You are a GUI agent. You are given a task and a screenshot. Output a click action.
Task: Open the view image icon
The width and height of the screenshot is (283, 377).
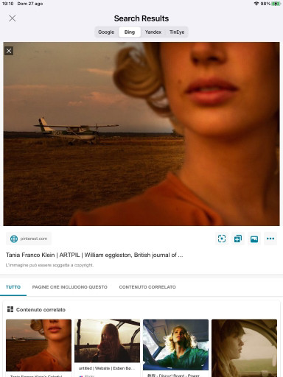[x=254, y=239]
